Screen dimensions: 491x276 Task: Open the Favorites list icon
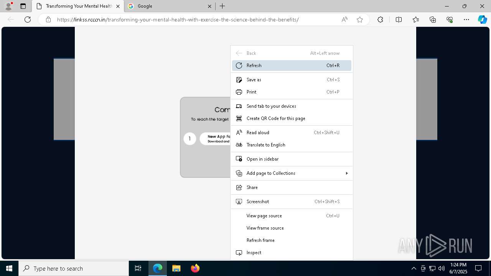(x=416, y=20)
